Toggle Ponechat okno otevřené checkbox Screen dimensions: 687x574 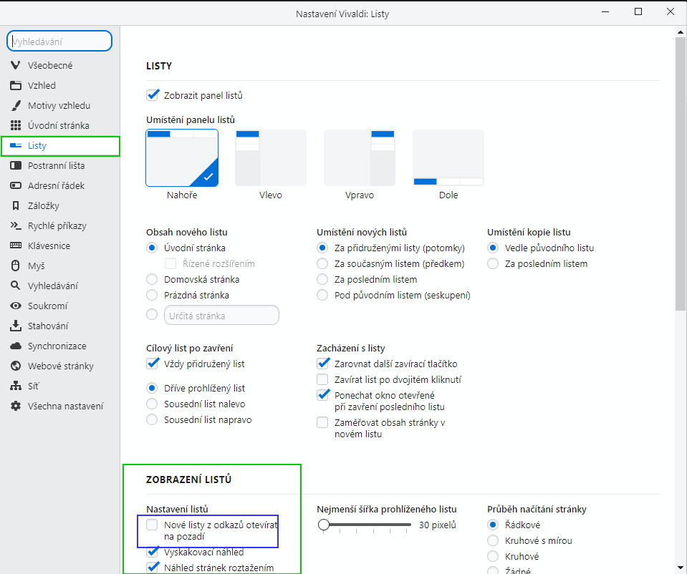(x=322, y=395)
